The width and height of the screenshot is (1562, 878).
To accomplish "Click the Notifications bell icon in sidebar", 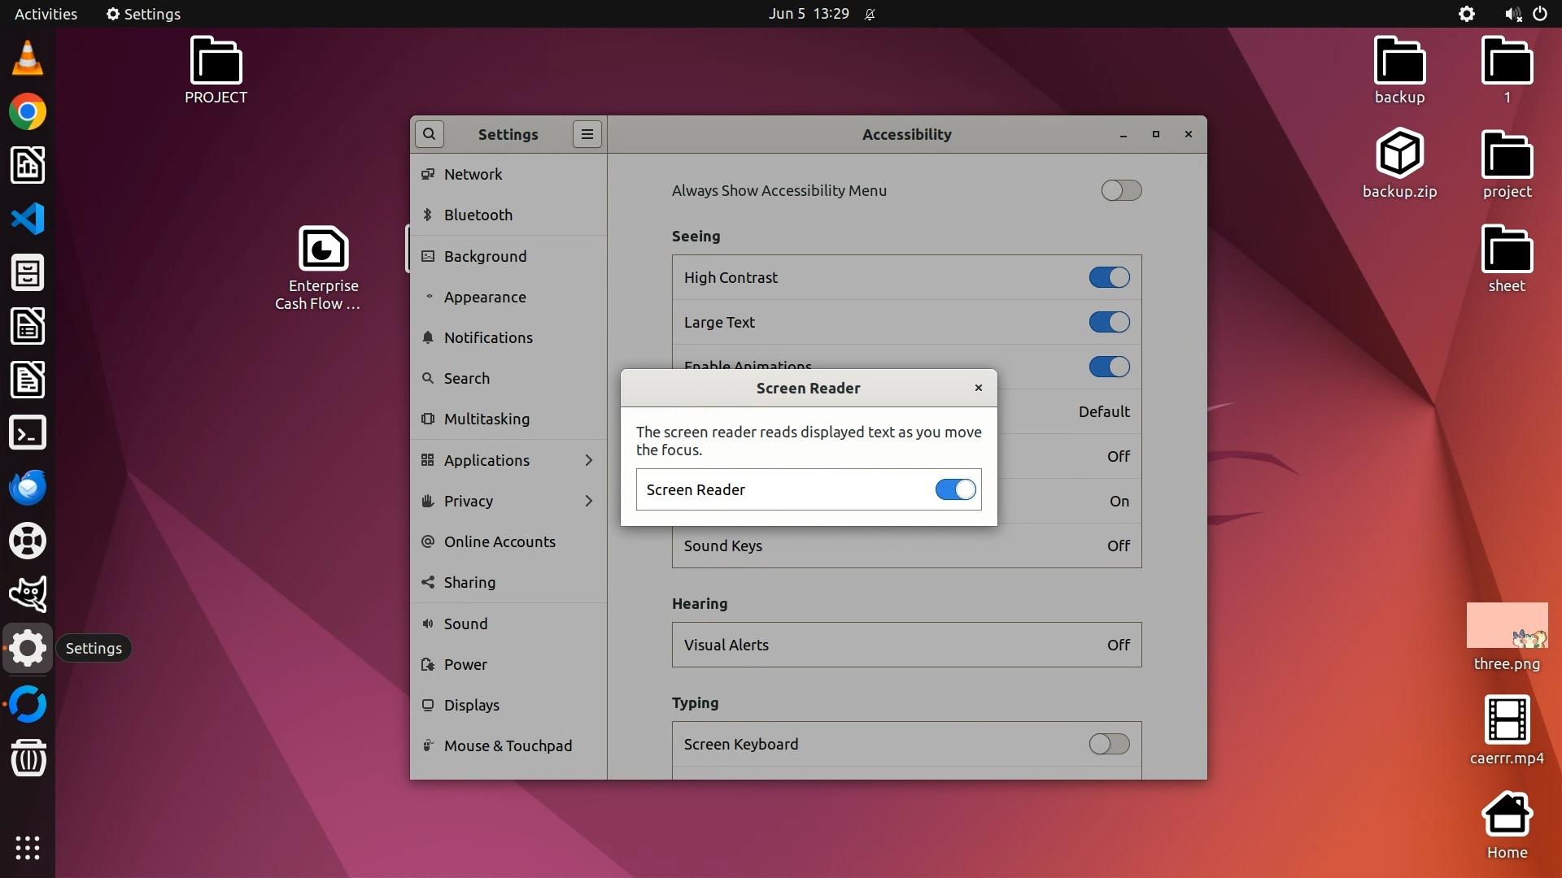I will [428, 337].
